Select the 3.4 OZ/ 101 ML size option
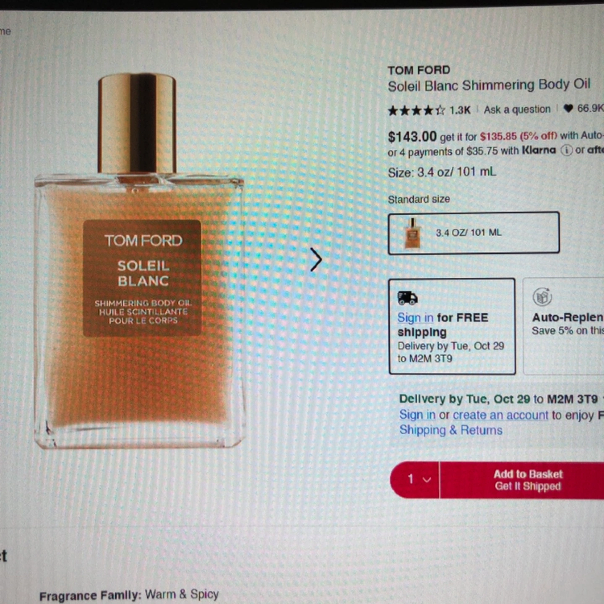 [474, 233]
